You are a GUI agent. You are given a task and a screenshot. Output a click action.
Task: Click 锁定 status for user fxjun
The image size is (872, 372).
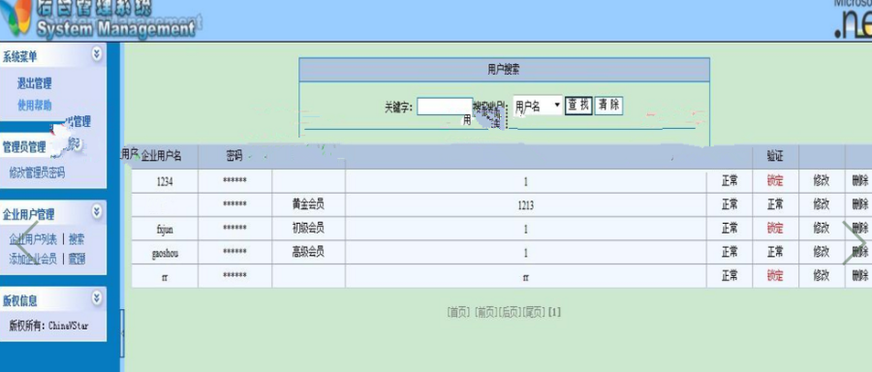[775, 228]
